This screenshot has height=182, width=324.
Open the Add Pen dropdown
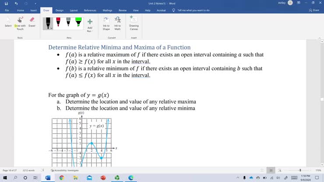90,30
